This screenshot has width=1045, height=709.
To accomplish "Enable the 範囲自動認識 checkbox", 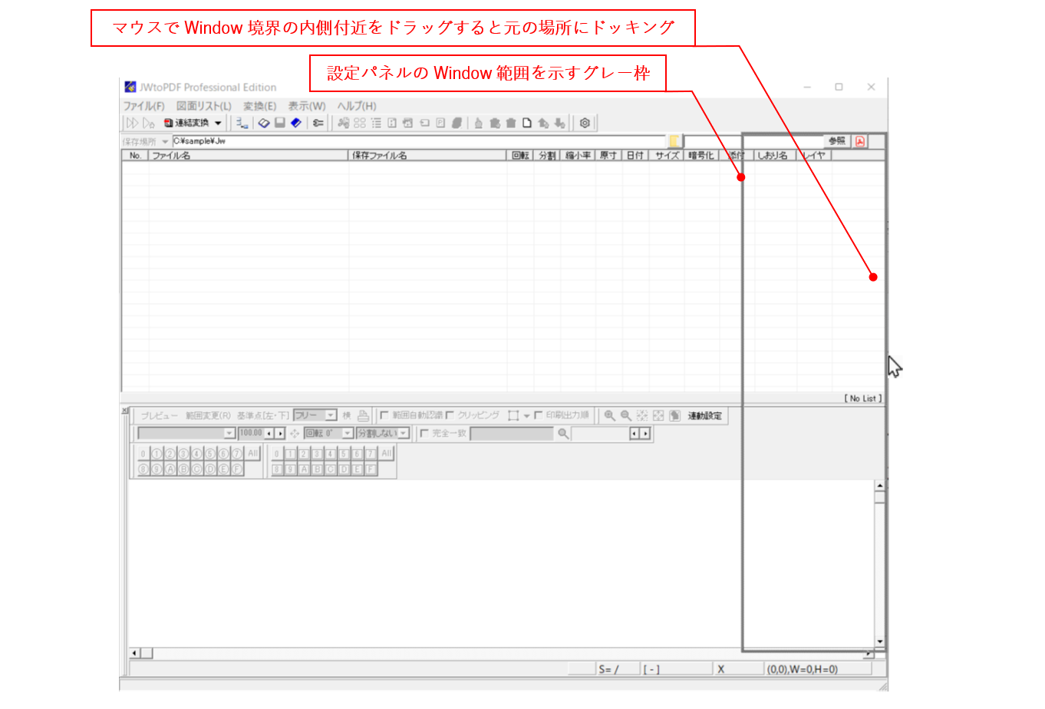I will [384, 415].
